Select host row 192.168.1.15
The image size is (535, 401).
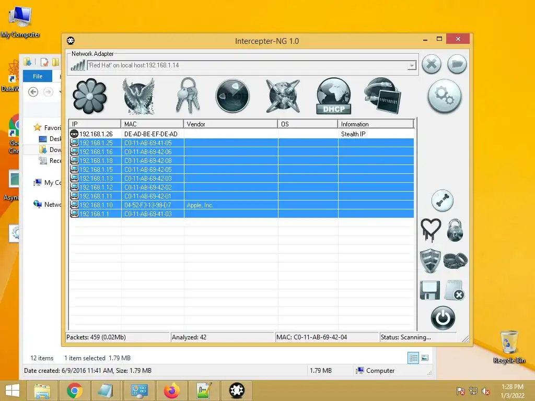(x=241, y=170)
